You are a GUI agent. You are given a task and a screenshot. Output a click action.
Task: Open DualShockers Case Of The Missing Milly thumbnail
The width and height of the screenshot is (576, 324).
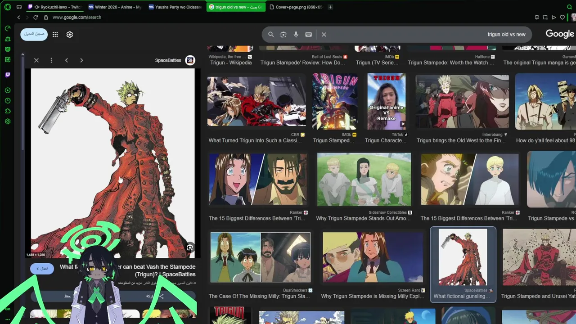click(261, 257)
